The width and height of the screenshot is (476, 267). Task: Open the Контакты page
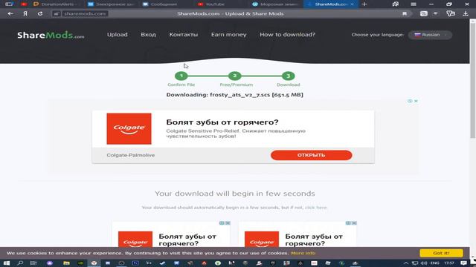click(x=184, y=35)
